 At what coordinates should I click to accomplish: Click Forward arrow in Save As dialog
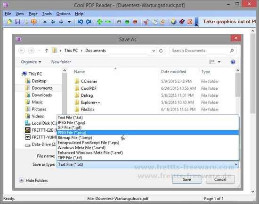(x=31, y=51)
